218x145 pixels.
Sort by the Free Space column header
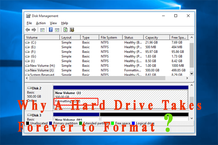point(179,37)
